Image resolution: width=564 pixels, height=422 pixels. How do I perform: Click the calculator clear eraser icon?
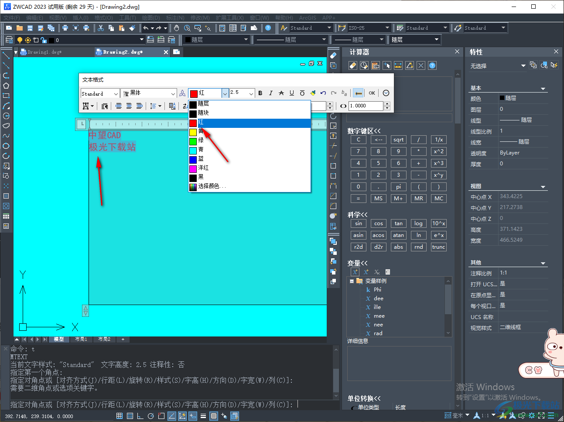tap(353, 65)
